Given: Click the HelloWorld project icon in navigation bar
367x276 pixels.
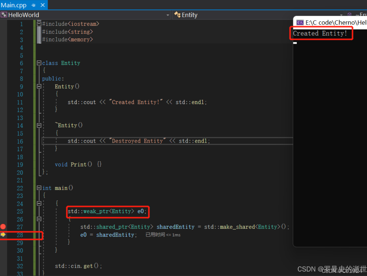Looking at the screenshot, I should click(4, 15).
